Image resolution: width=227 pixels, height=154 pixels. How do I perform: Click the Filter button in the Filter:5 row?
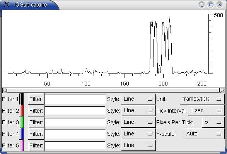[x=36, y=145]
